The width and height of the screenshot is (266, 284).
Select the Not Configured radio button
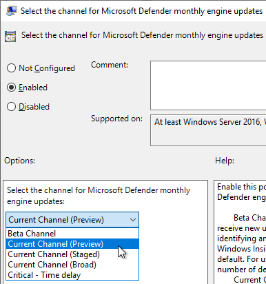pos(11,68)
